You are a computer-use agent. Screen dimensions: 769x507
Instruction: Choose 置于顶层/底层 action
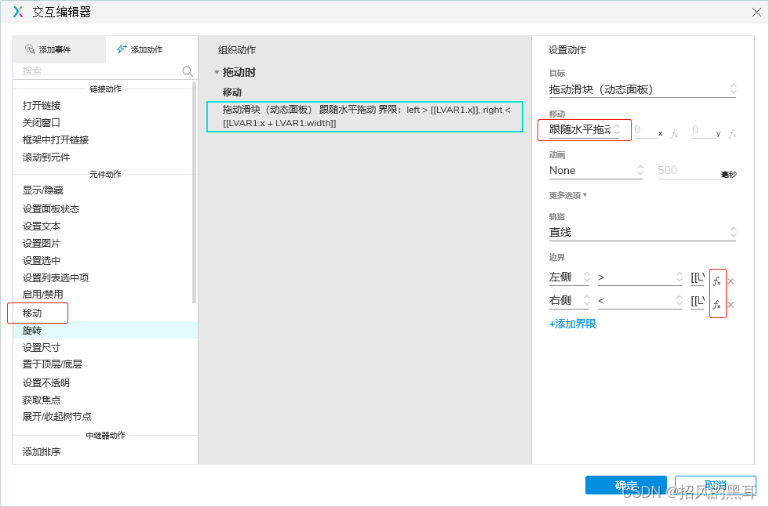[53, 364]
